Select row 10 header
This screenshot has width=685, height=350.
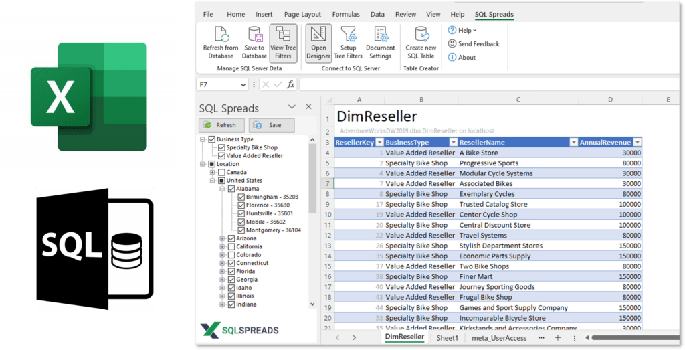click(x=328, y=215)
